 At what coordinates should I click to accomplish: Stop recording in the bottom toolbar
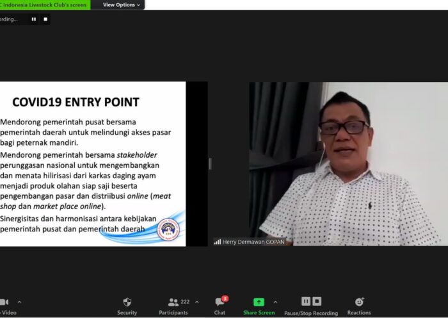click(317, 301)
